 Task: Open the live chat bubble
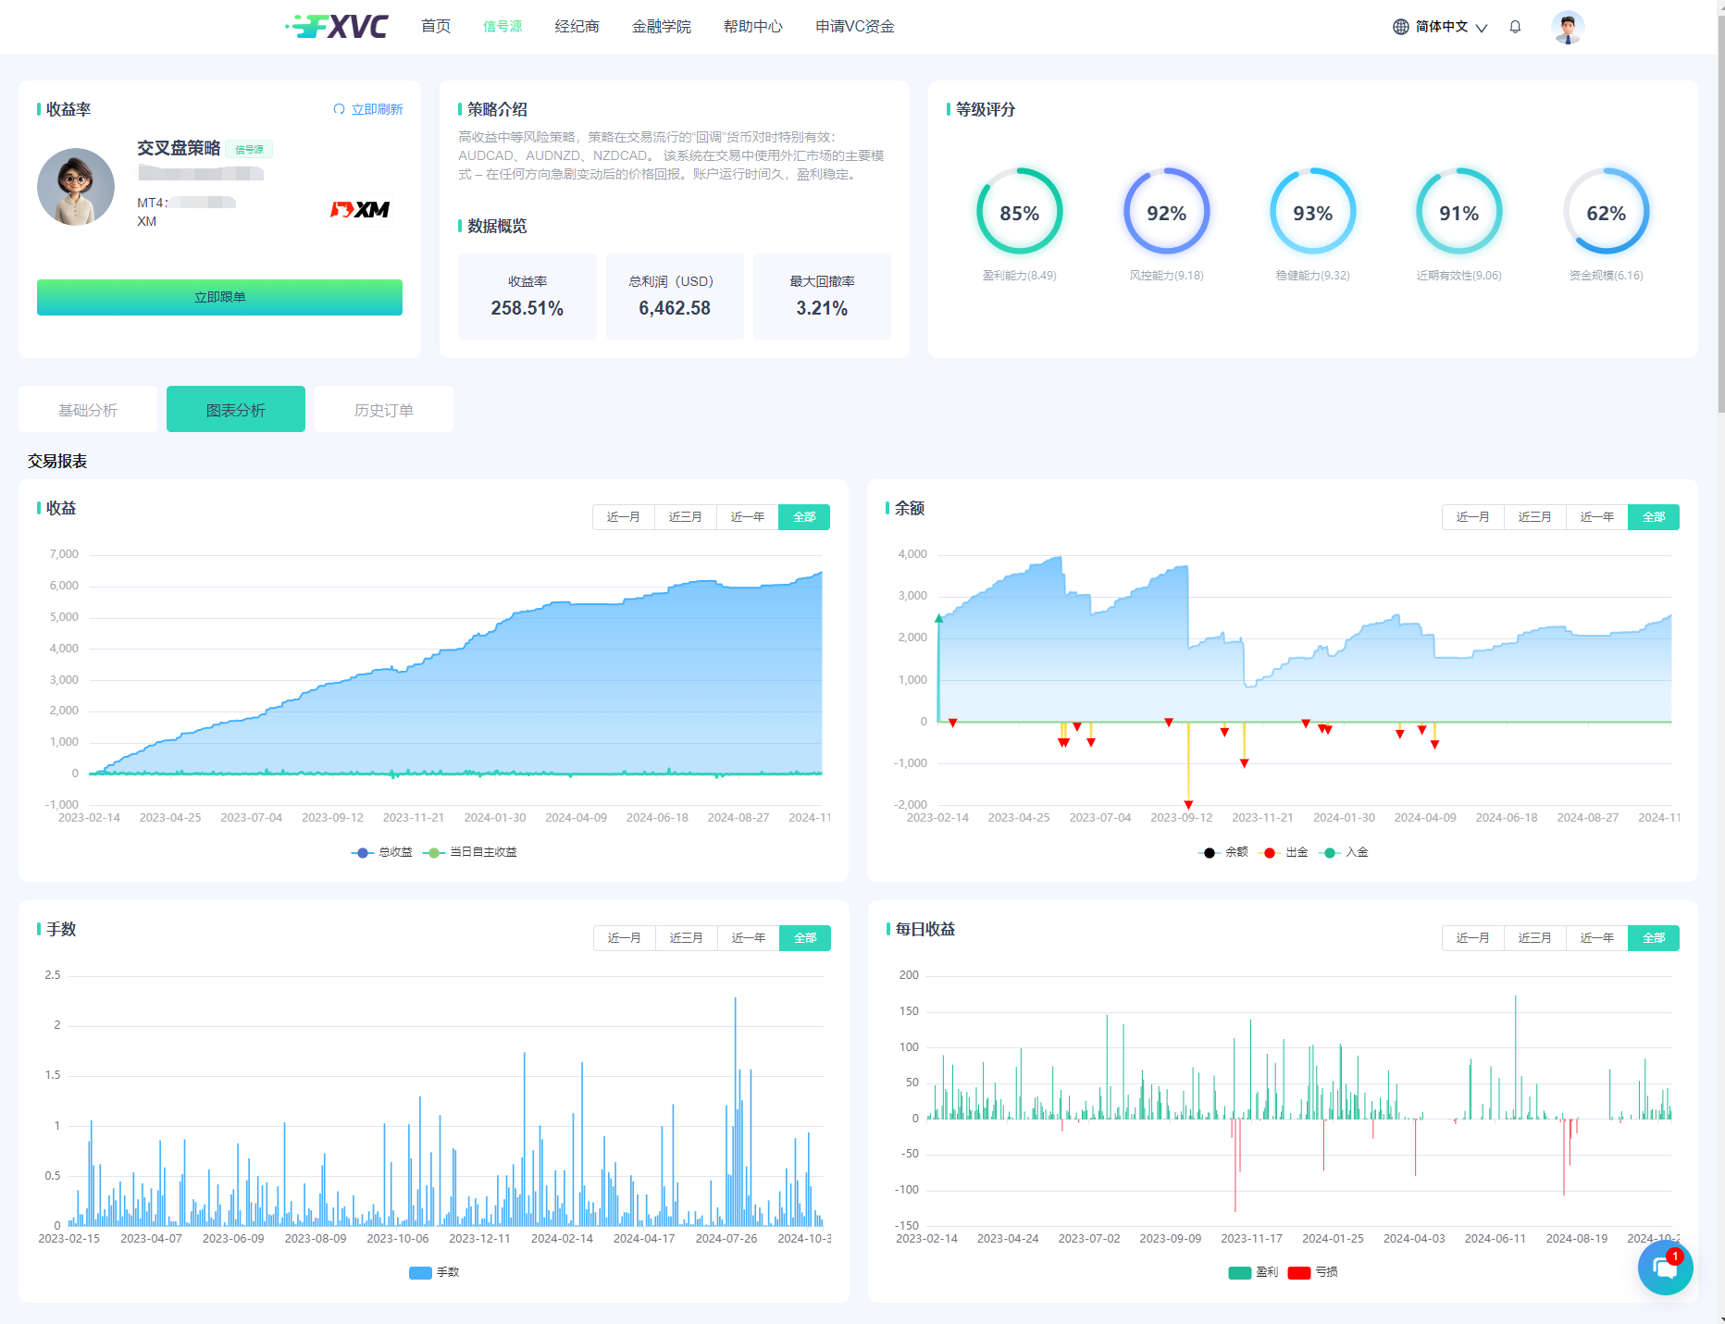(x=1665, y=1268)
